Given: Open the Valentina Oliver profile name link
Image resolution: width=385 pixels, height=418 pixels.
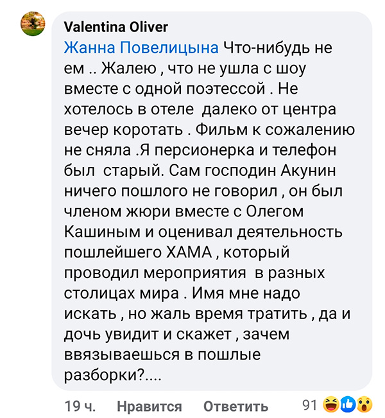Looking at the screenshot, I should (x=116, y=27).
